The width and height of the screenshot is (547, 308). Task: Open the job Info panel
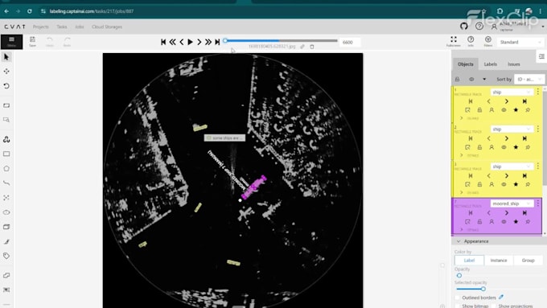pyautogui.click(x=471, y=41)
